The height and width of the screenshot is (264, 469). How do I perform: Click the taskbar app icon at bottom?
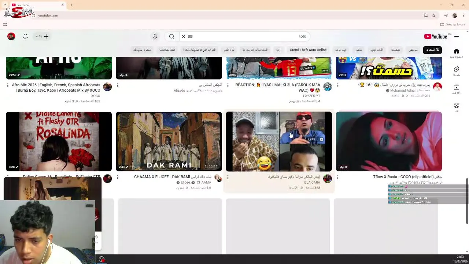coord(102,259)
